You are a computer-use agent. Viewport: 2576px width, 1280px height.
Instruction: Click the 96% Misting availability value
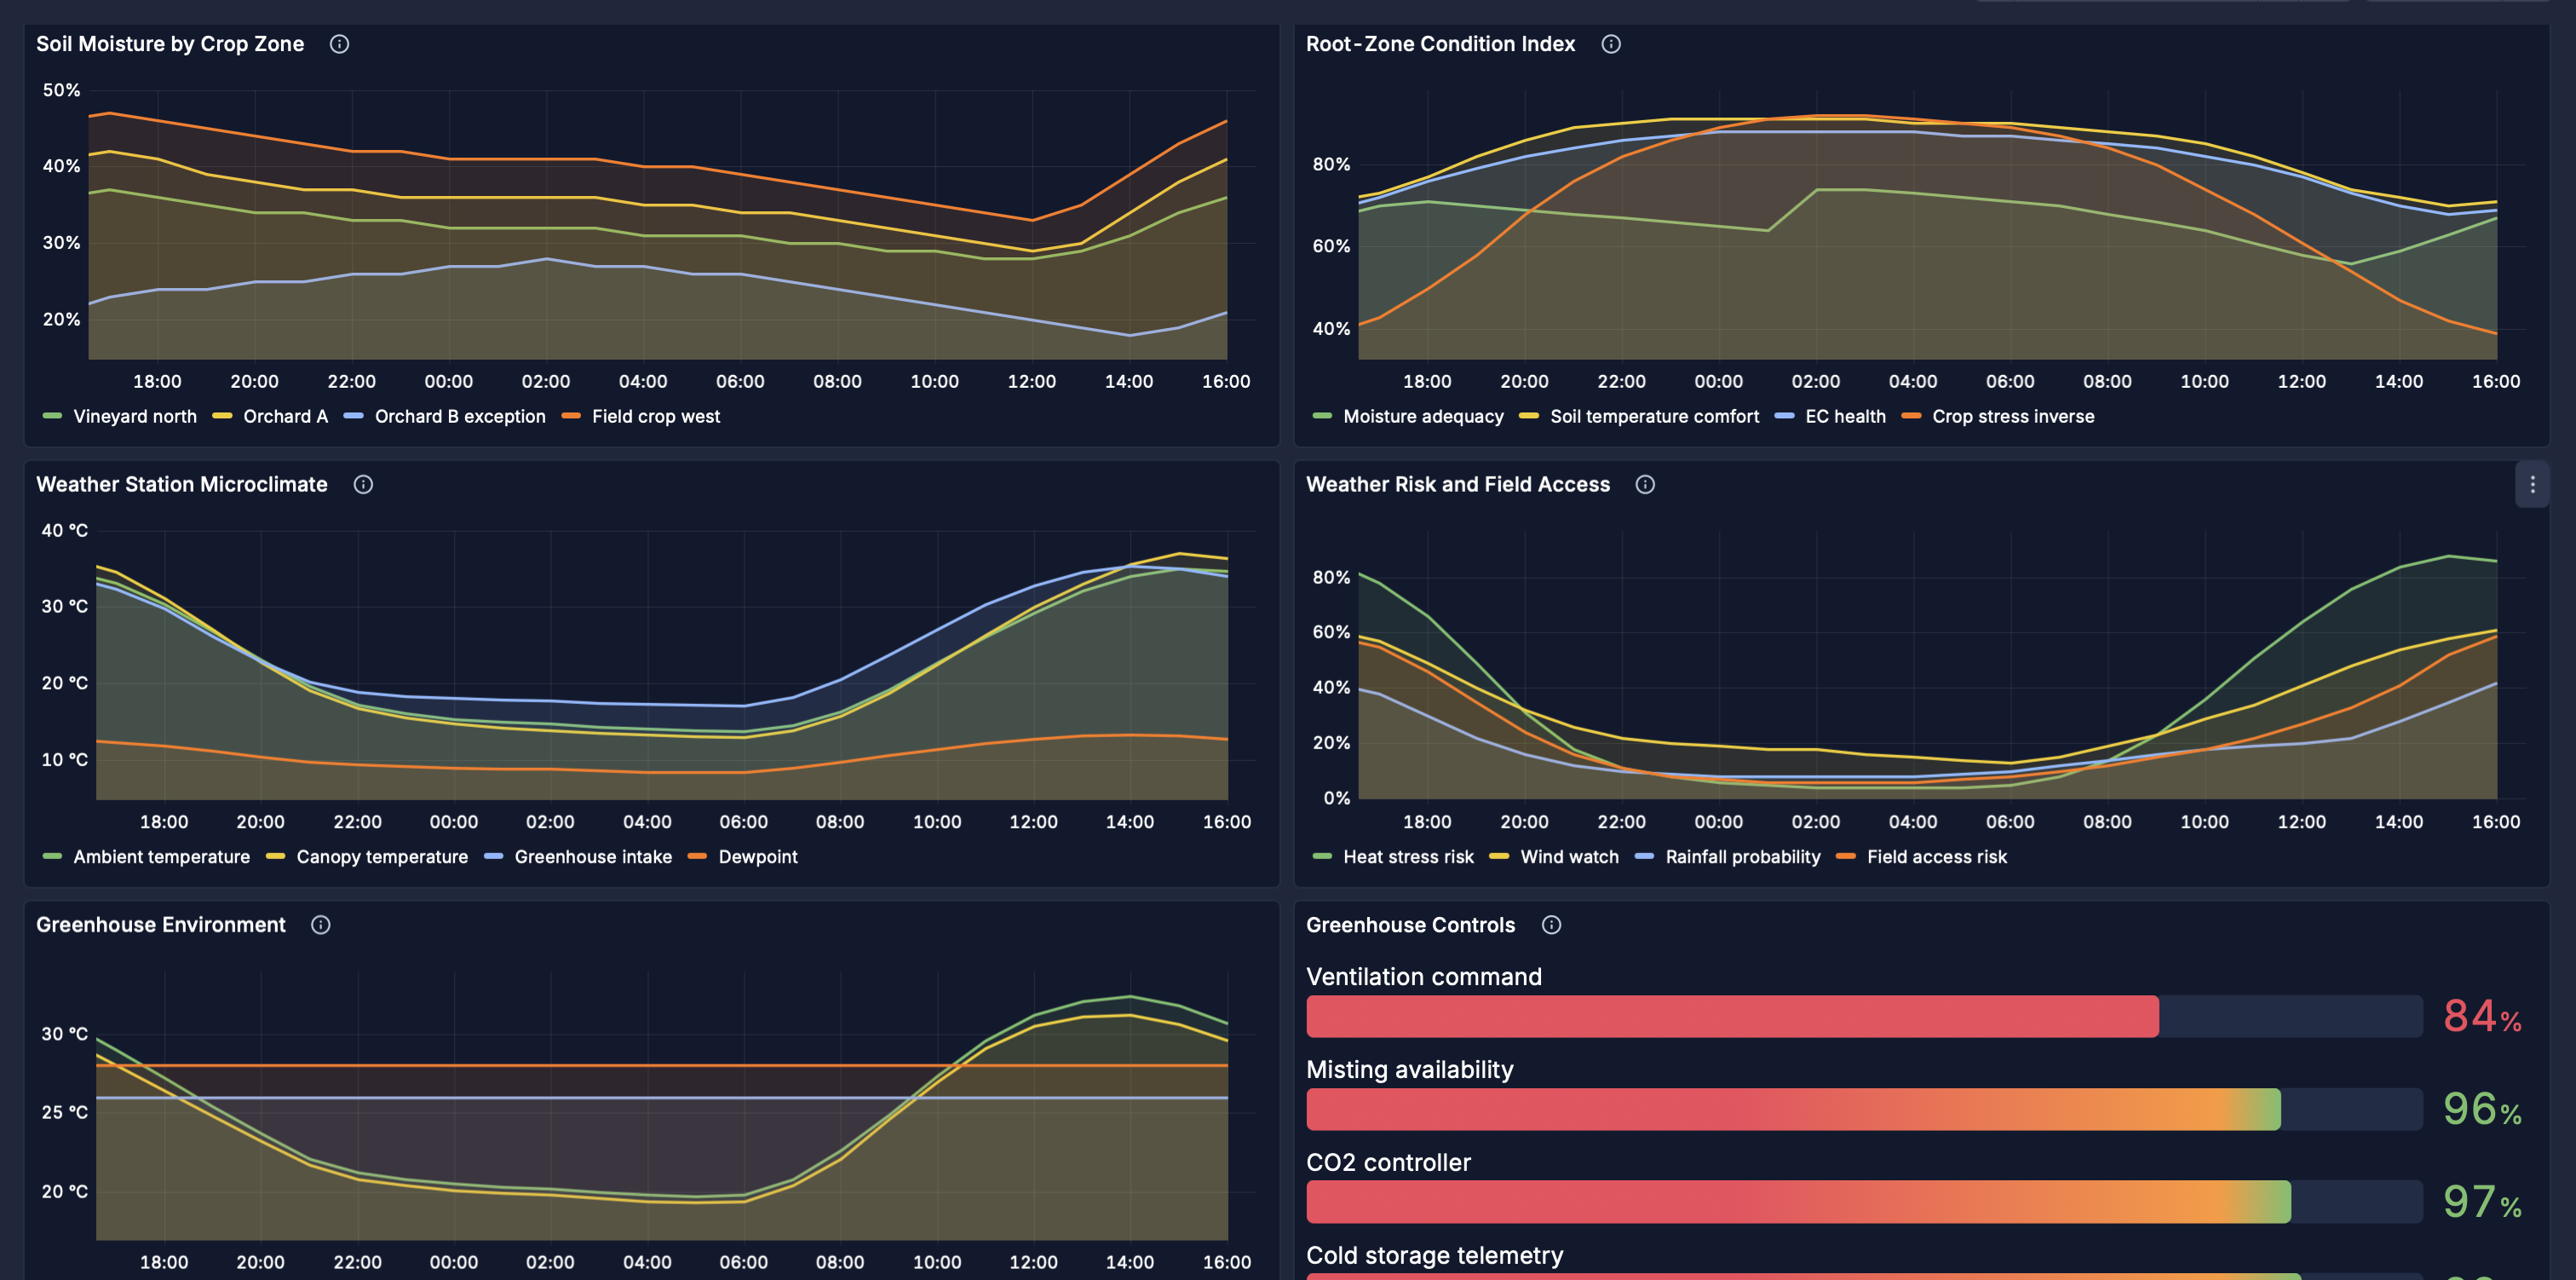click(x=2482, y=1110)
